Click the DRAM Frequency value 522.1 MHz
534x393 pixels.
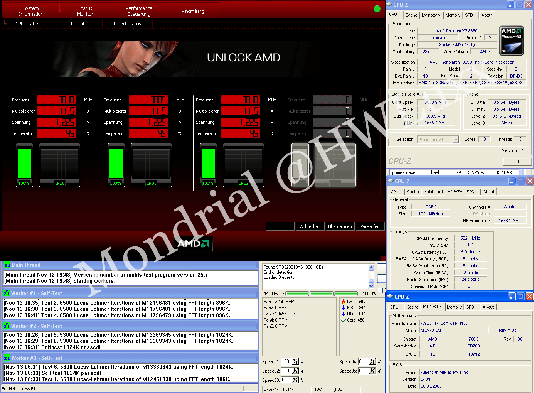[470, 238]
